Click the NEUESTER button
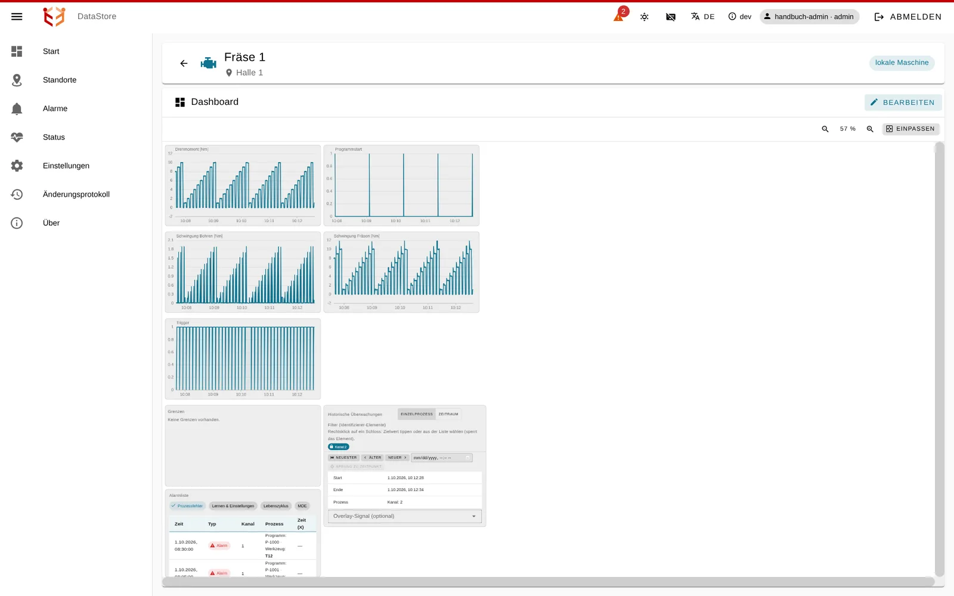This screenshot has width=954, height=596. coord(343,458)
